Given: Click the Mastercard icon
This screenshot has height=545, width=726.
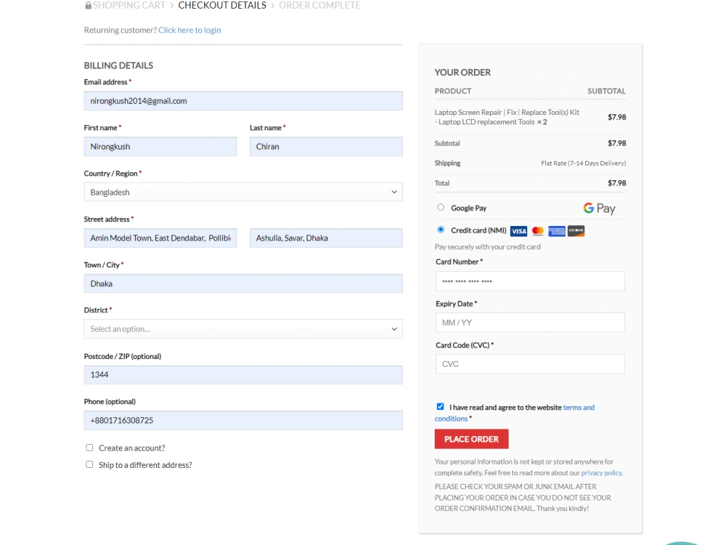Looking at the screenshot, I should click(x=537, y=231).
